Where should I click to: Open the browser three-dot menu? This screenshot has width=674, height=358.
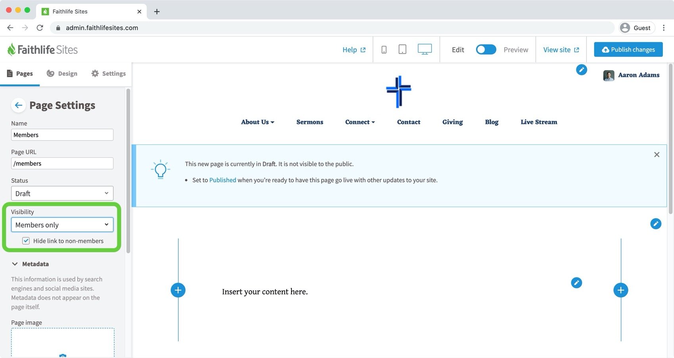[664, 28]
